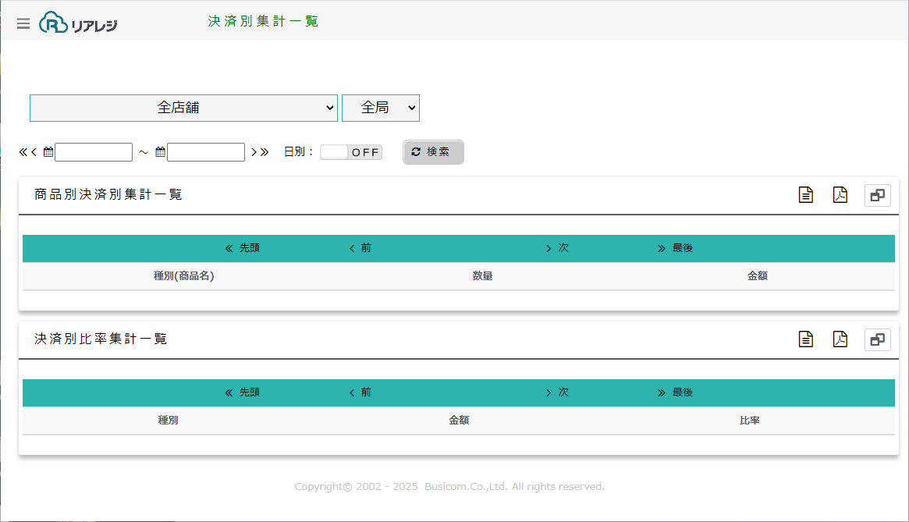Image resolution: width=909 pixels, height=522 pixels.
Task: Toggle the 日別 switch on
Action: [350, 152]
